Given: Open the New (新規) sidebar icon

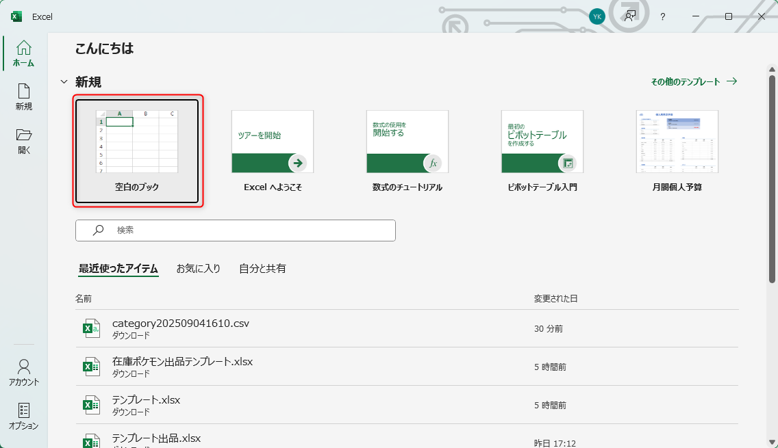Looking at the screenshot, I should coord(24,97).
